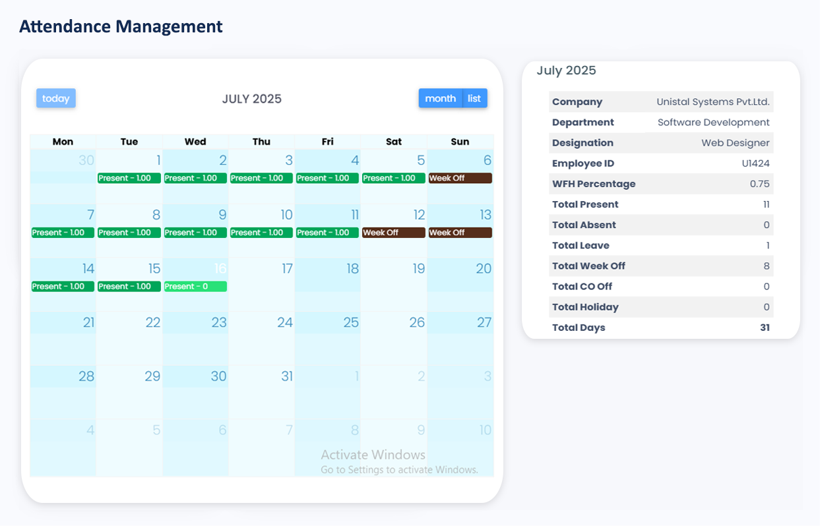This screenshot has width=820, height=526.
Task: Select the month view button
Action: click(440, 98)
